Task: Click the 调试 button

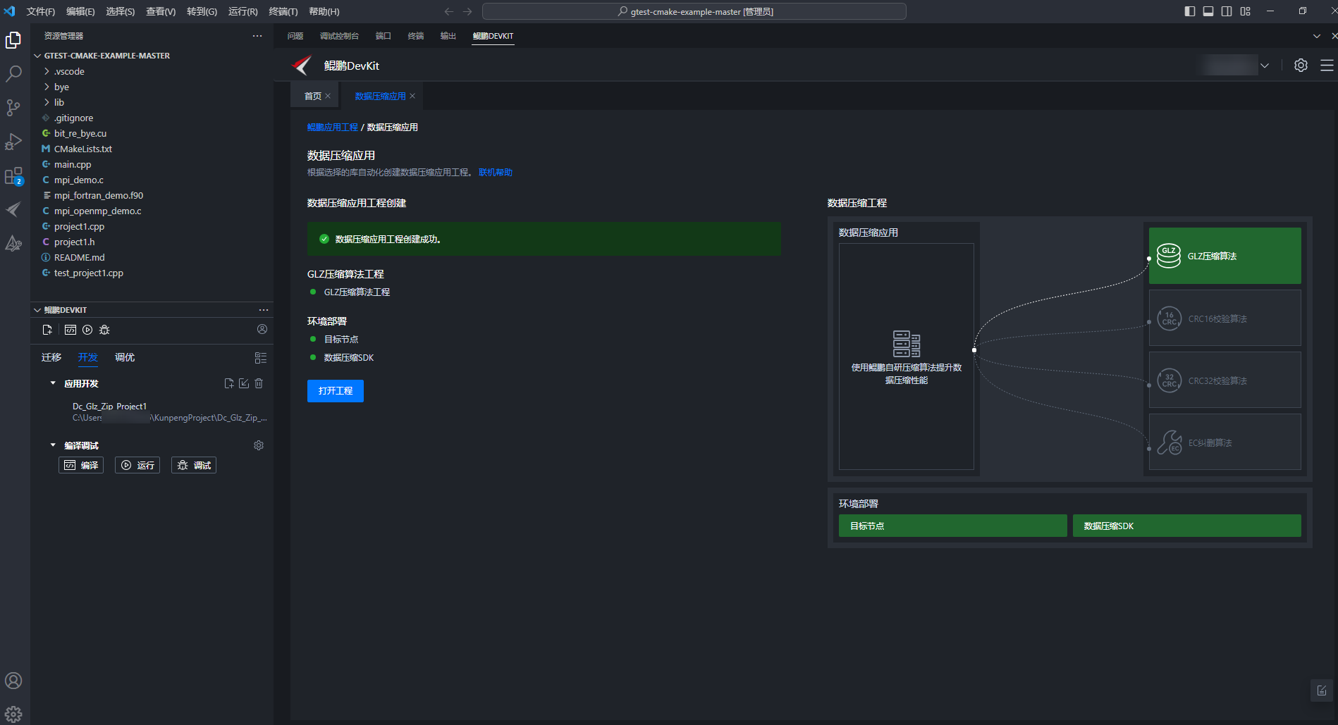Action: click(194, 465)
